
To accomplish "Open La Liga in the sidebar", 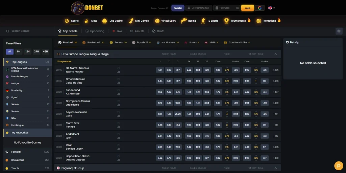I will (x=28, y=83).
